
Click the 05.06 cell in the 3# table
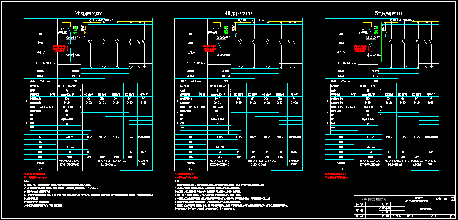tap(144, 152)
